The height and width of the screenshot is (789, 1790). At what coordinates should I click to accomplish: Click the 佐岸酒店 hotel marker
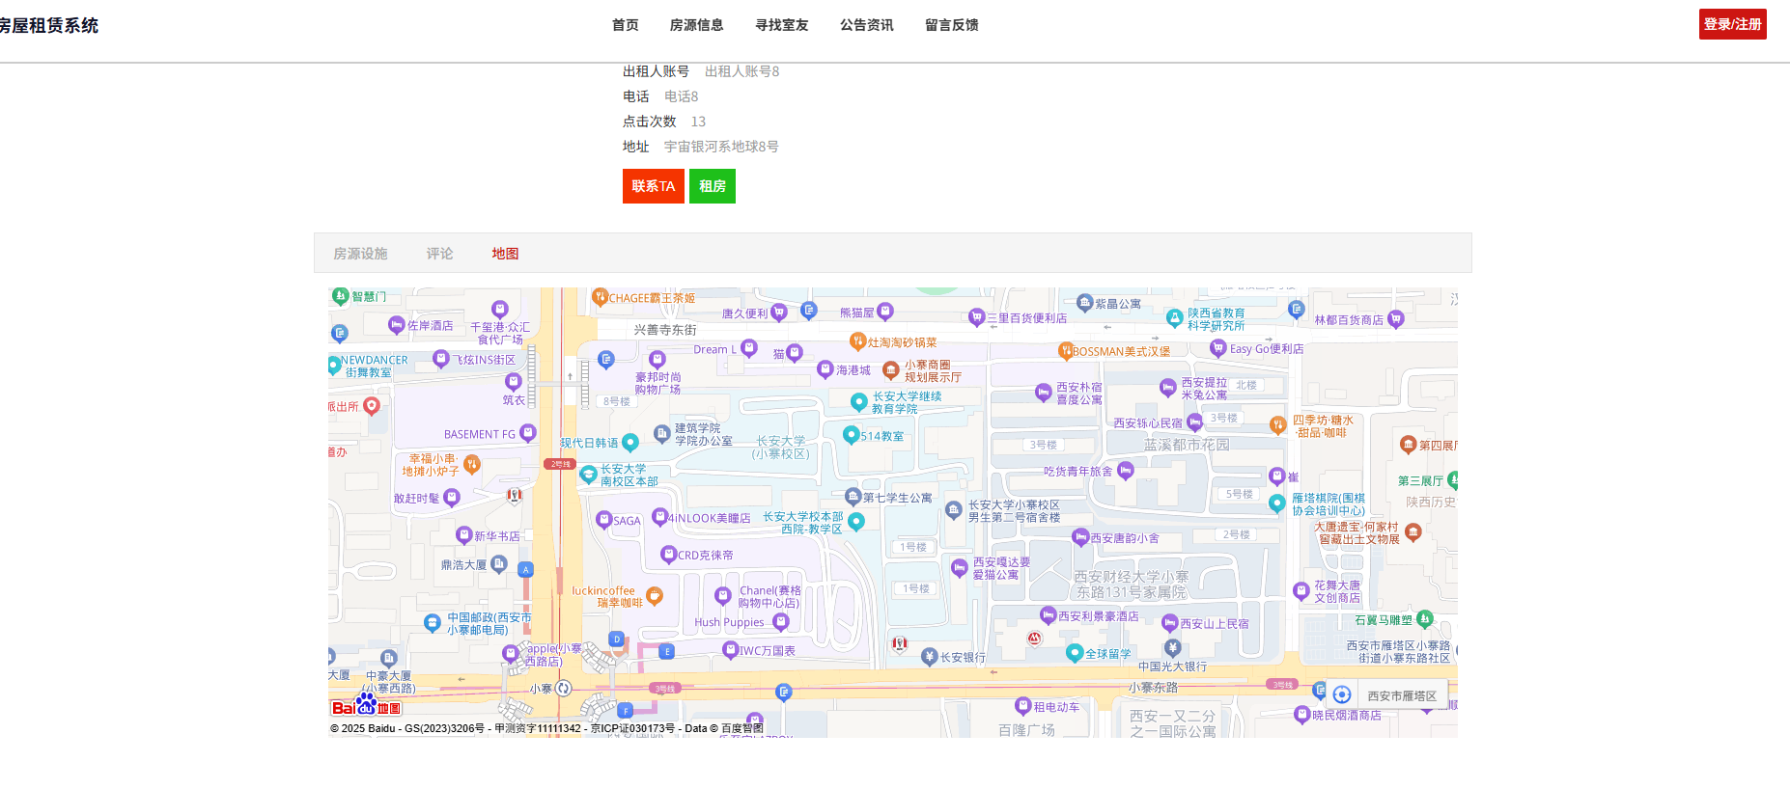pos(396,325)
